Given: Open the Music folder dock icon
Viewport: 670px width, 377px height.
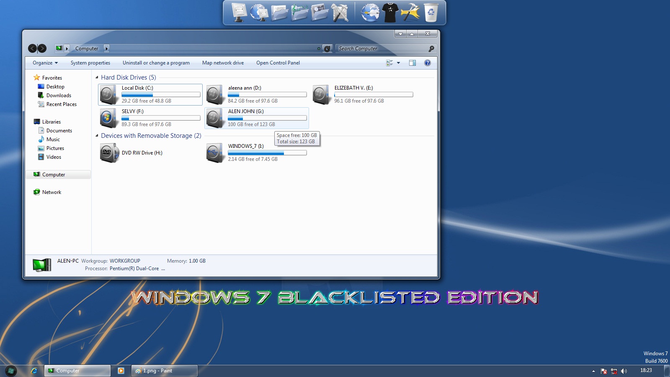Looking at the screenshot, I should tap(300, 12).
